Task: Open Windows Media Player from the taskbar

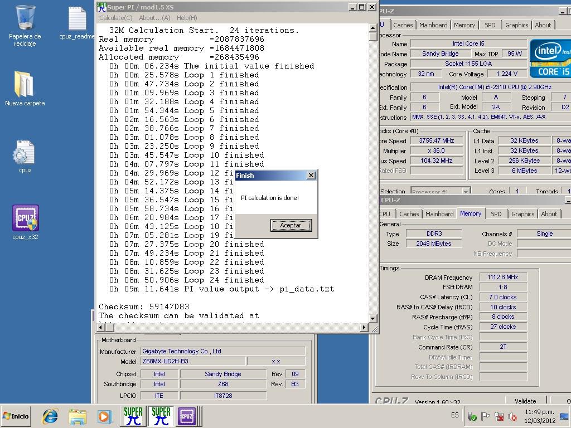Action: point(104,416)
